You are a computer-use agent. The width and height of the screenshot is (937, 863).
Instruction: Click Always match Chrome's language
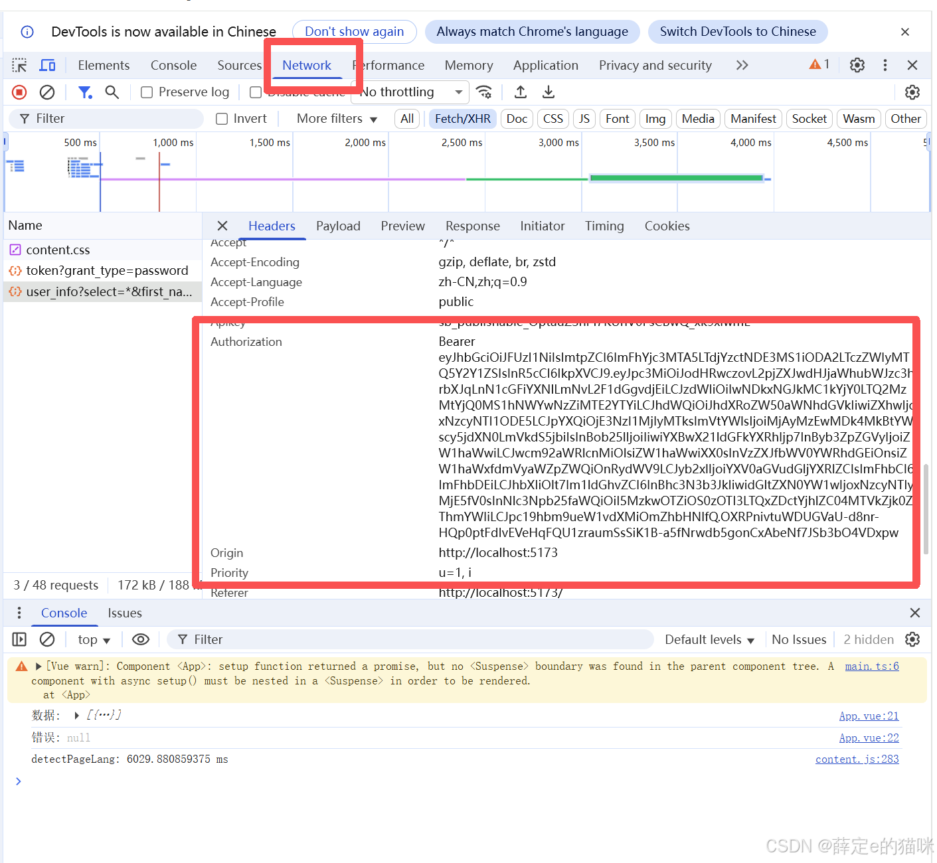click(532, 32)
